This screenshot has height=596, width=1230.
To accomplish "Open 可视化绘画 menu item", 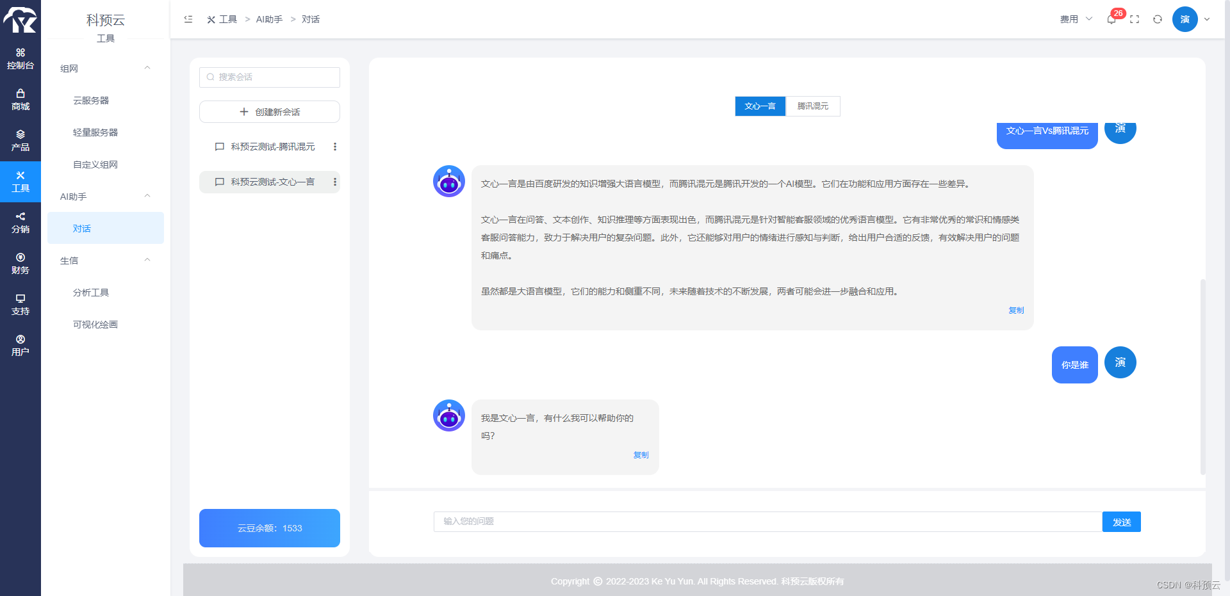I will (106, 325).
